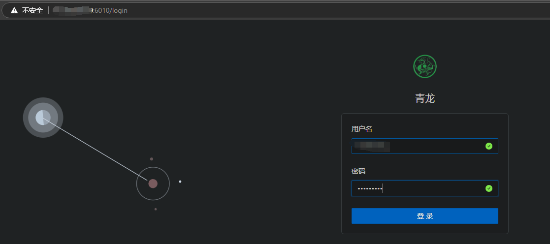
Task: Focus the password input field
Action: pyautogui.click(x=433, y=188)
